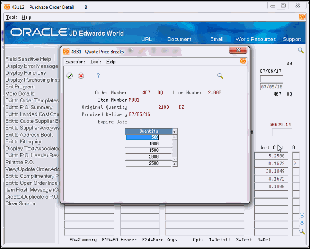Click Exit to Supplier Analysis in sidebar
The width and height of the screenshot is (310, 249).
coord(32,128)
